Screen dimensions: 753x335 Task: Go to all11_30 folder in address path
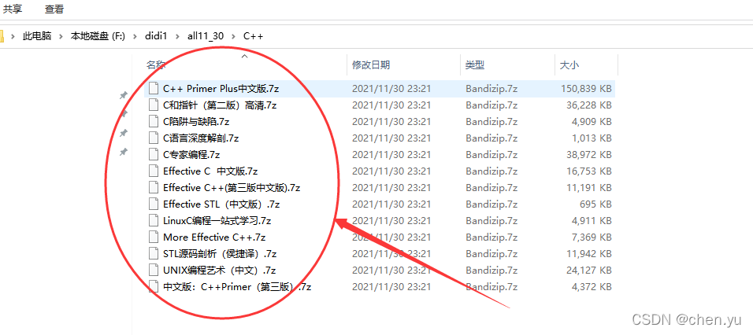[206, 36]
